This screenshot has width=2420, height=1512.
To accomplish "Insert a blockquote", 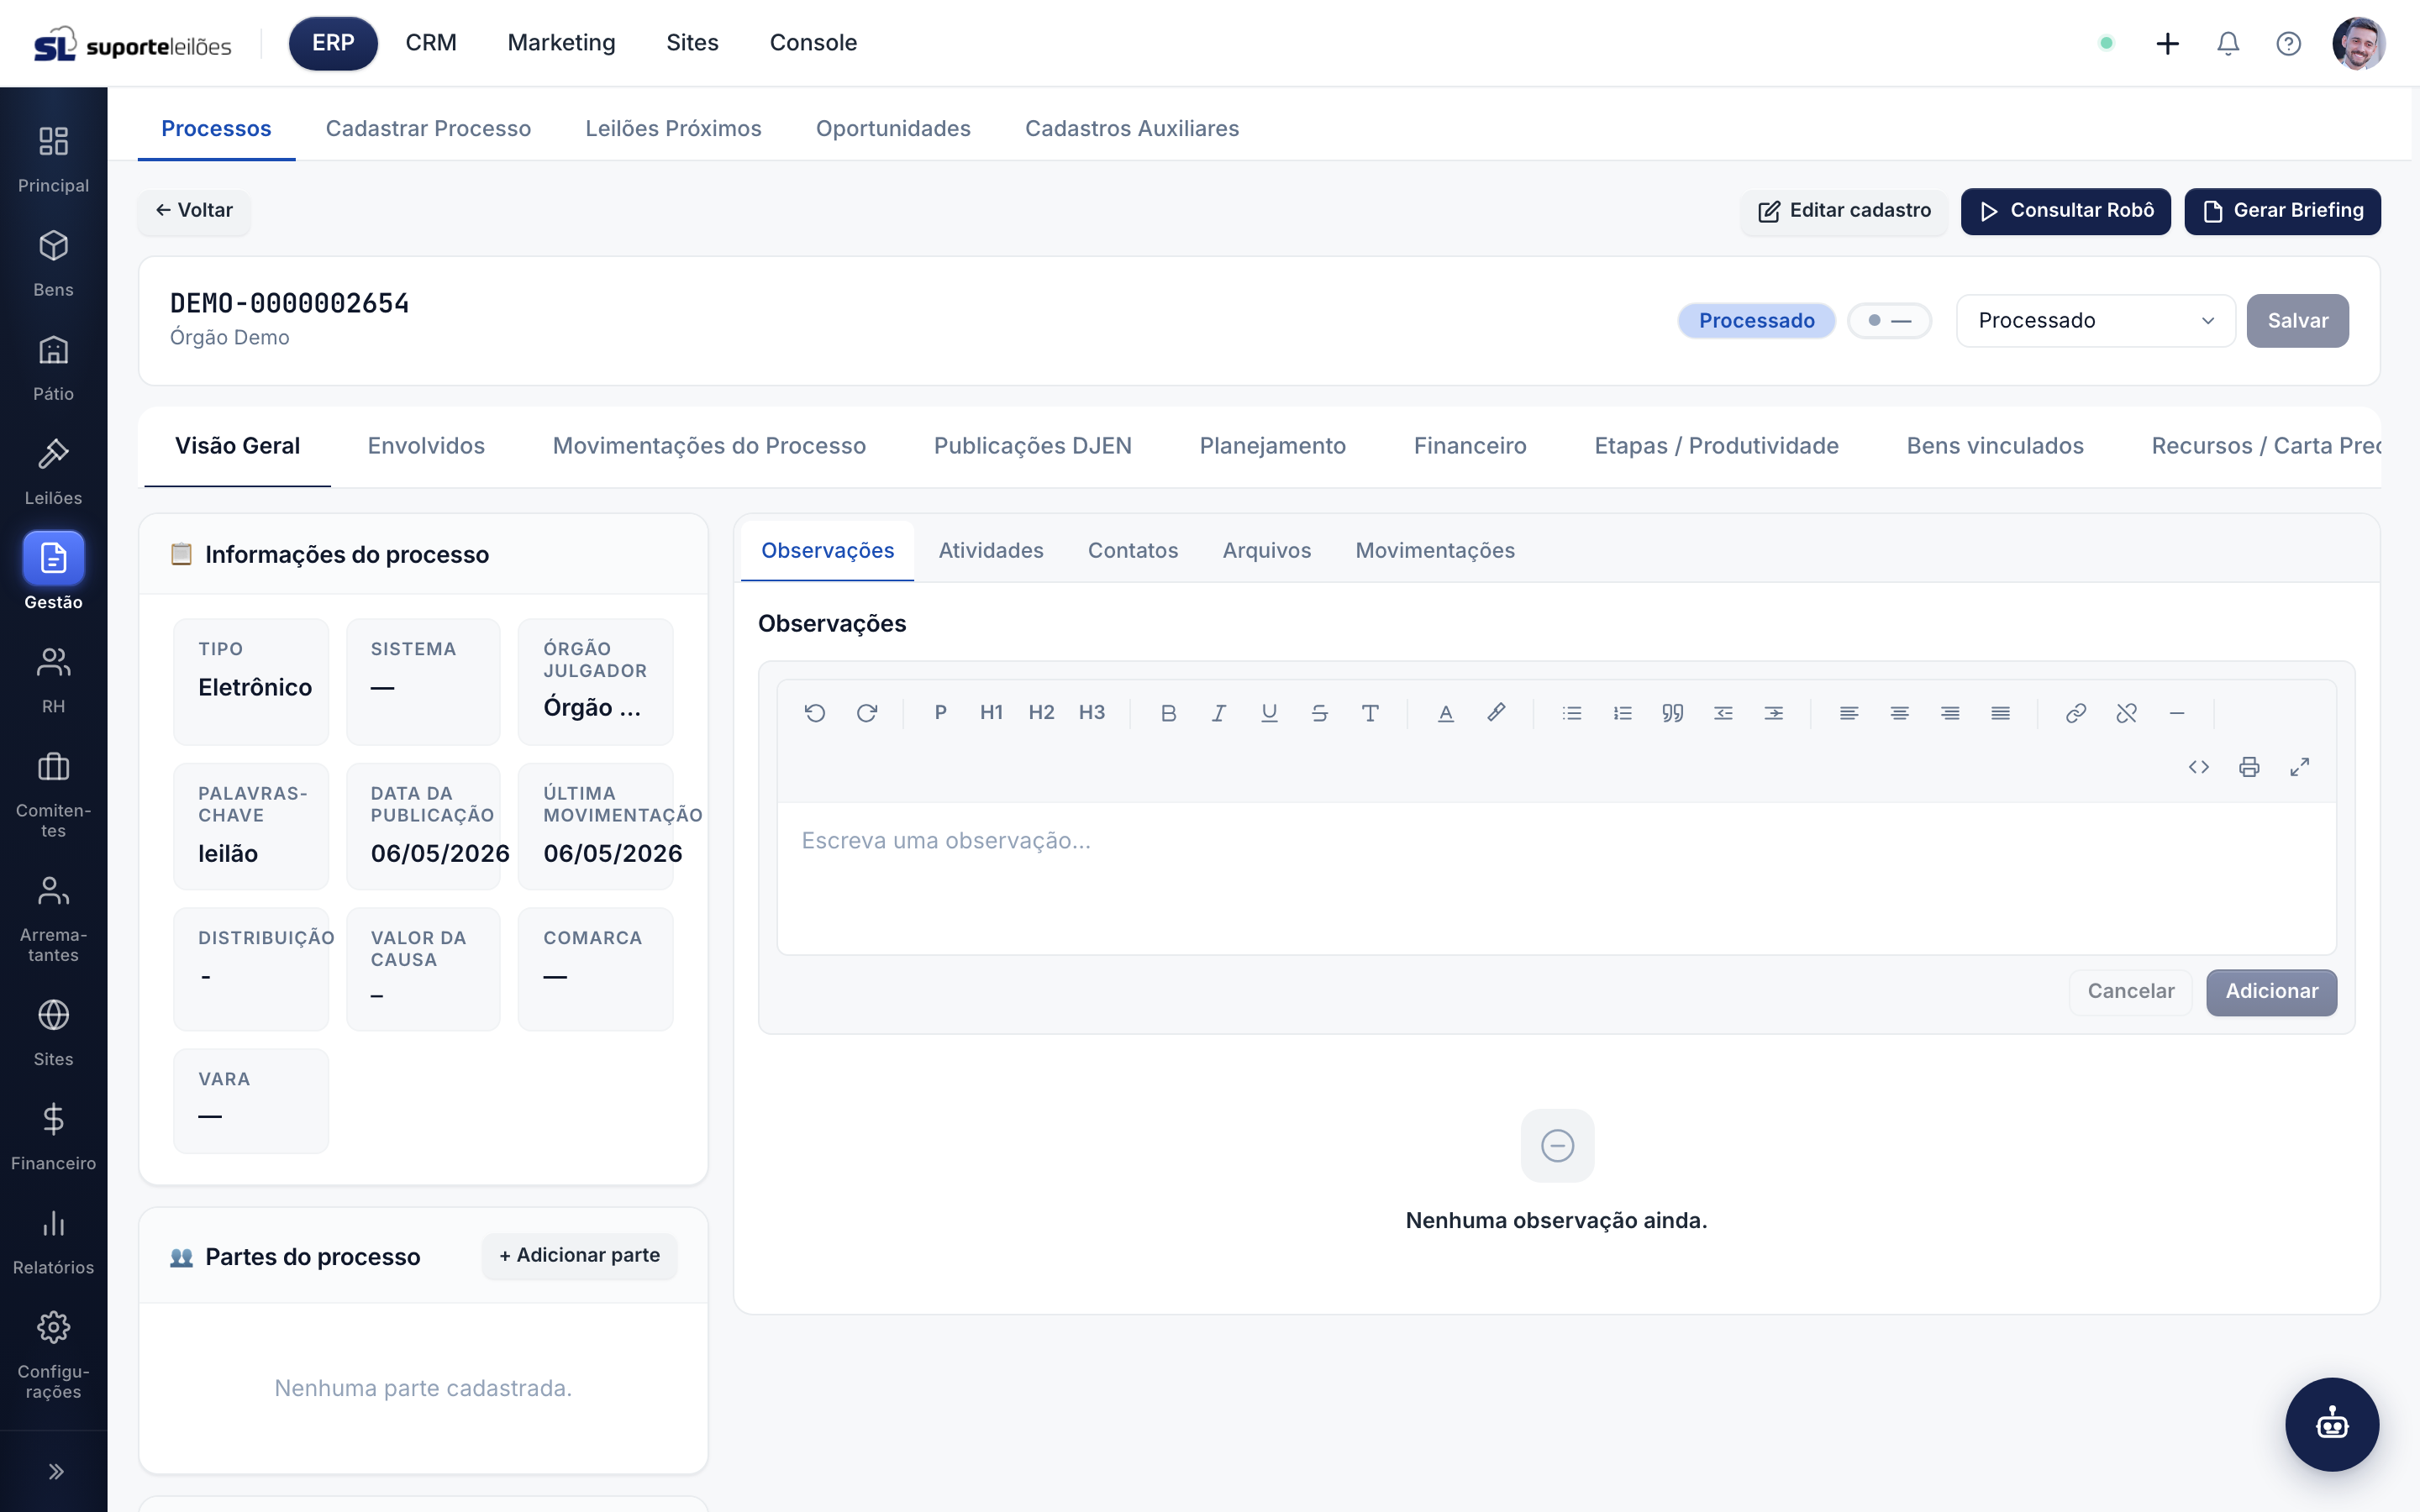I will pyautogui.click(x=1673, y=713).
